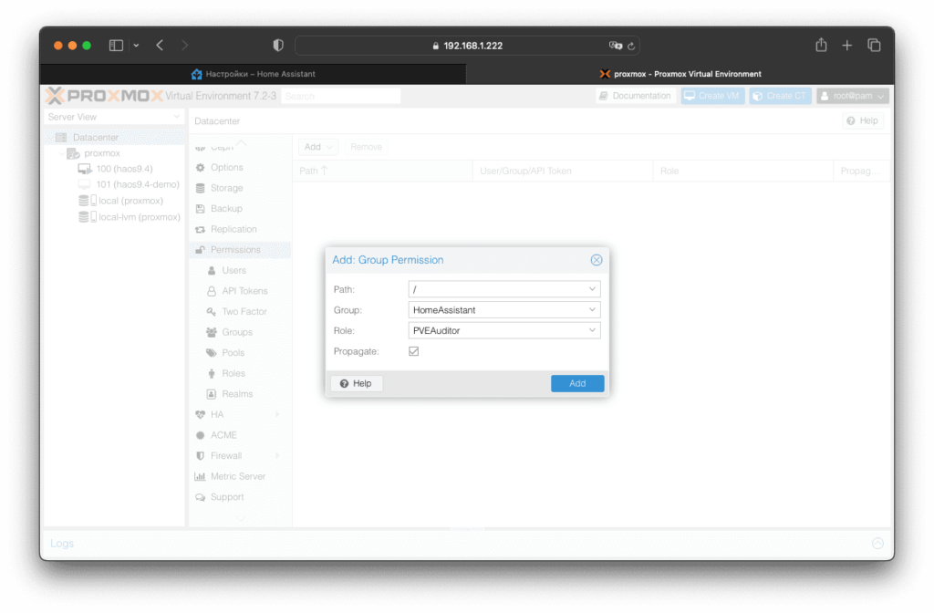Open Two Factor settings

pos(240,312)
